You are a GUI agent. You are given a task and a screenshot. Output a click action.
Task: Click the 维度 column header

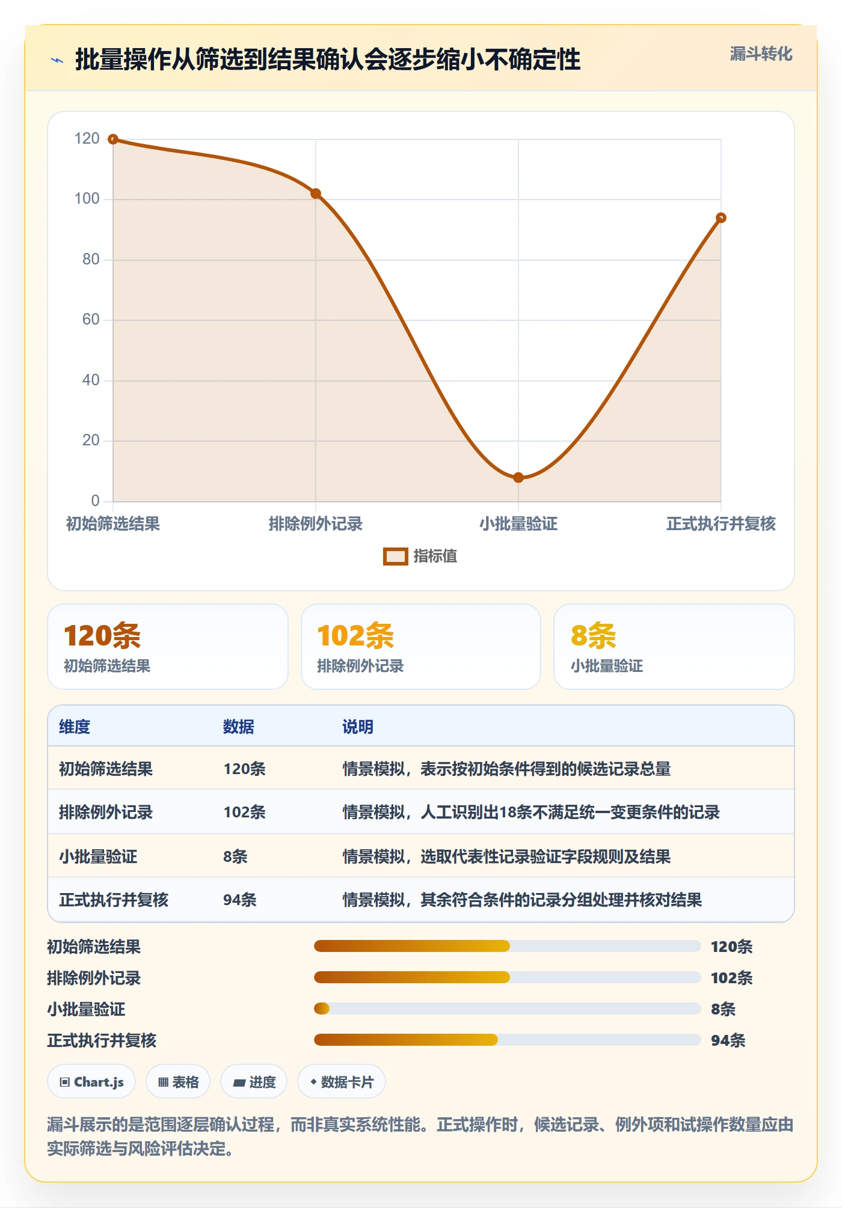click(75, 727)
